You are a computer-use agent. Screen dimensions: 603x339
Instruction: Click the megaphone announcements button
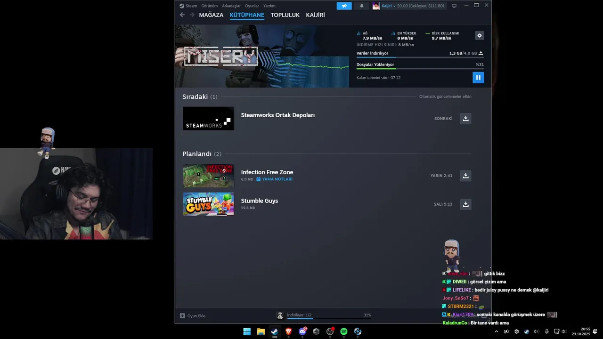click(x=344, y=6)
